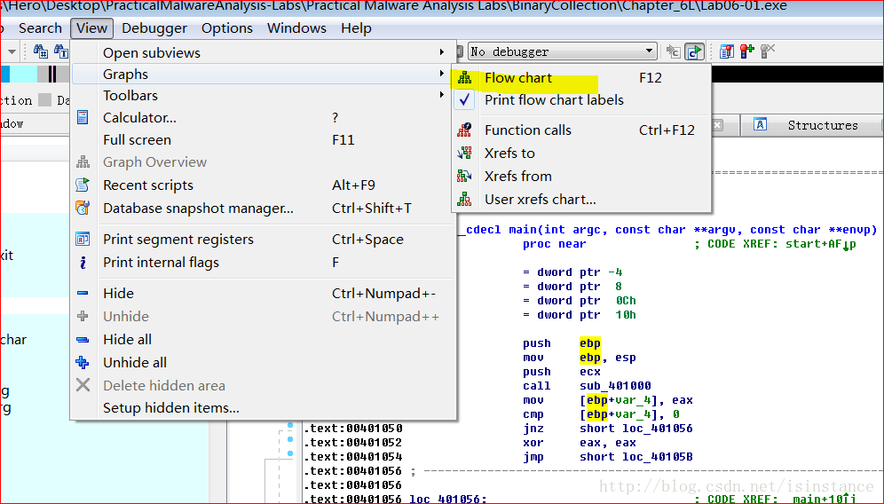Click black area of navigation band
Screen dimensions: 884x504
click(x=795, y=74)
